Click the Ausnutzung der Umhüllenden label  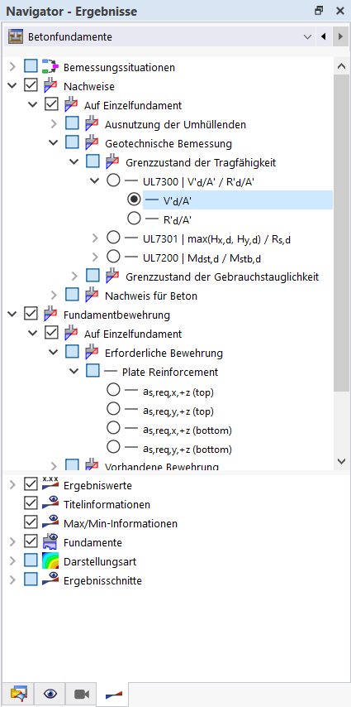[x=175, y=124]
